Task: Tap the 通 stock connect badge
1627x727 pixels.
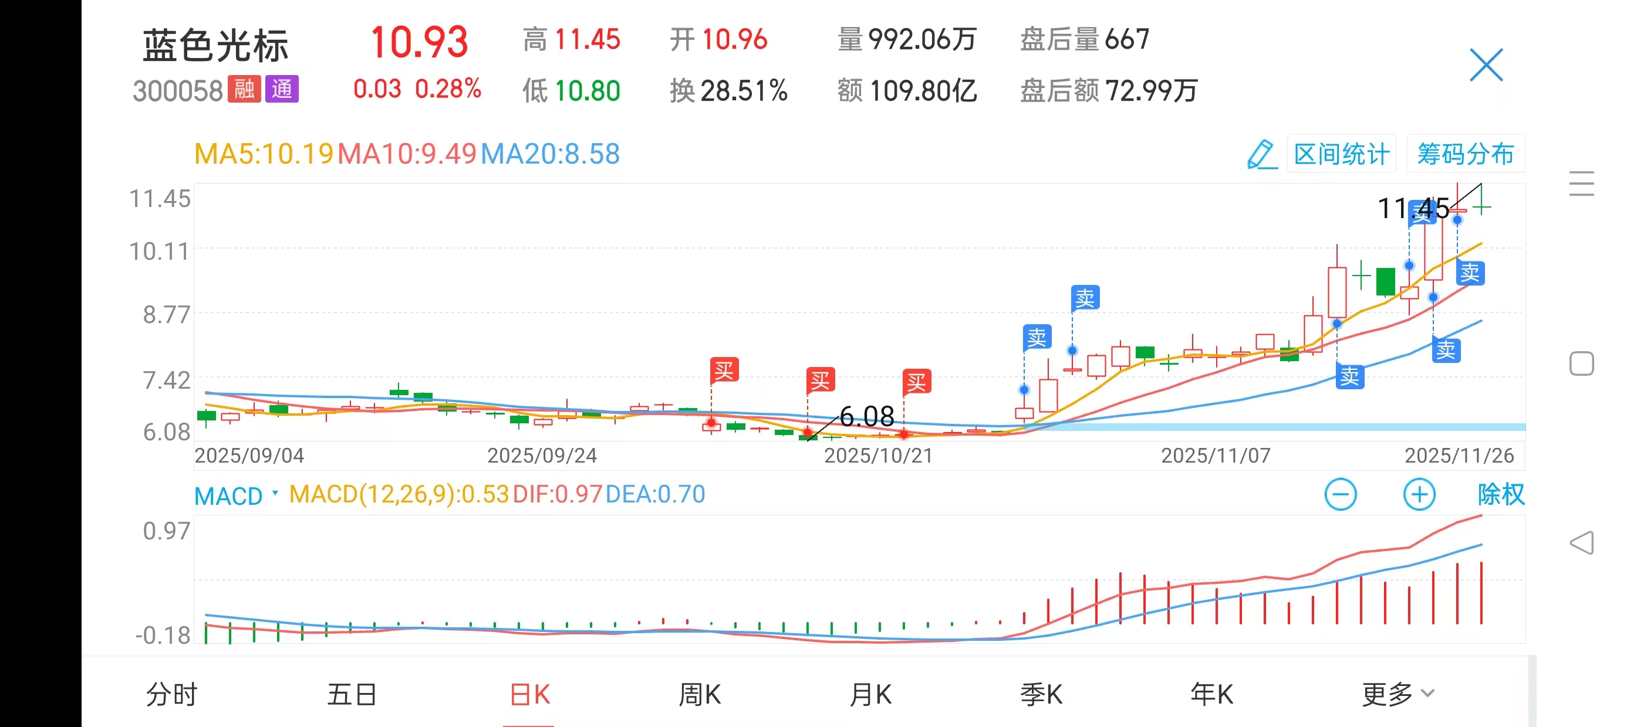Action: coord(282,89)
